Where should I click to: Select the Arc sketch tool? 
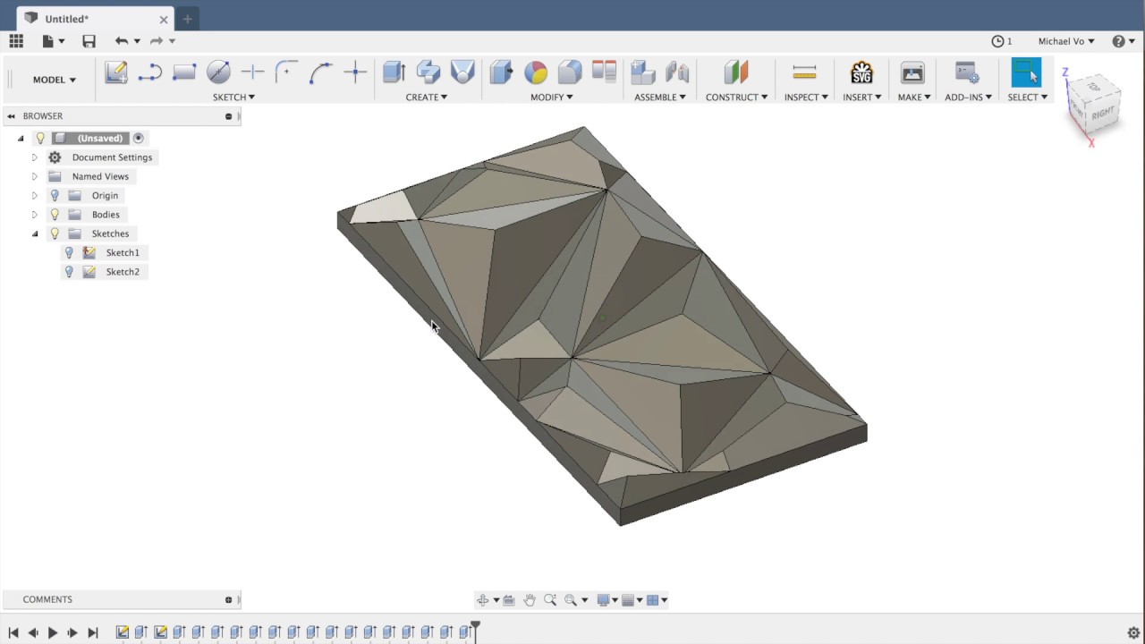pyautogui.click(x=320, y=72)
